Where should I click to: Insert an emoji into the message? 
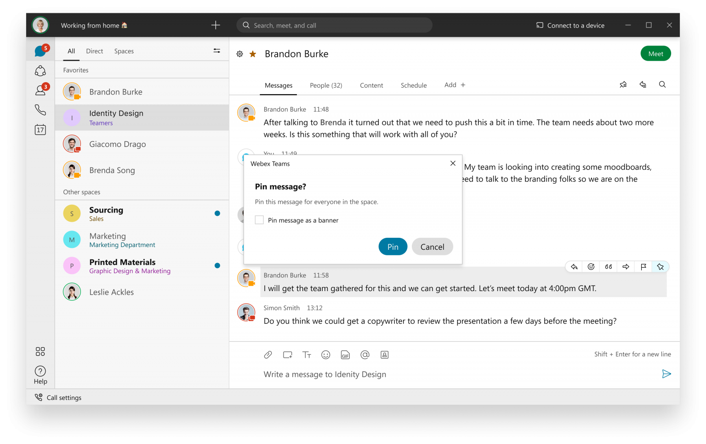click(x=326, y=354)
